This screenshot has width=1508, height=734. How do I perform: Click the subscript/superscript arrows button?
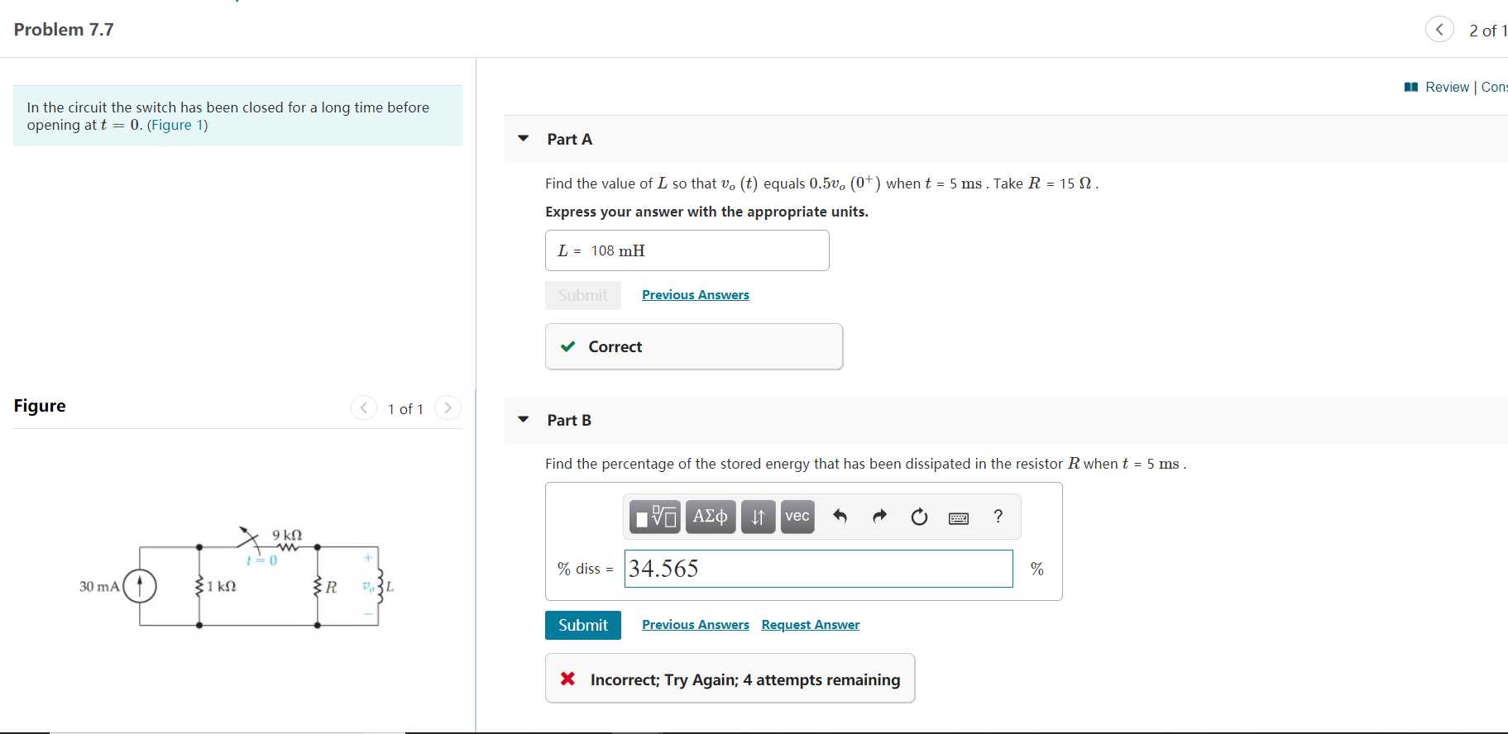[758, 517]
